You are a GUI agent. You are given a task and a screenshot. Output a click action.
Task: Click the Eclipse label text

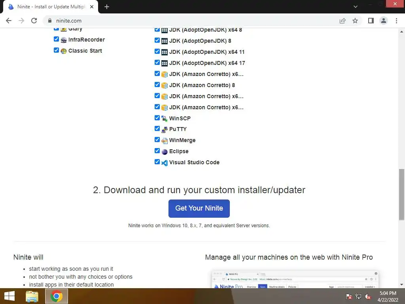179,152
